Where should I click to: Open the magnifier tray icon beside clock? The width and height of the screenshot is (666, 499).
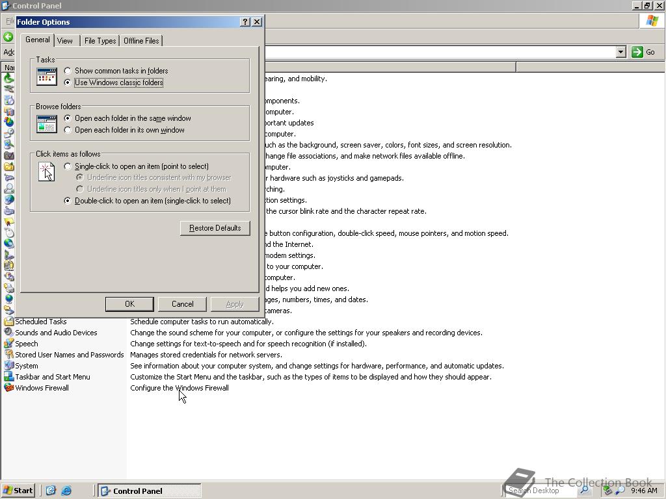pyautogui.click(x=619, y=491)
